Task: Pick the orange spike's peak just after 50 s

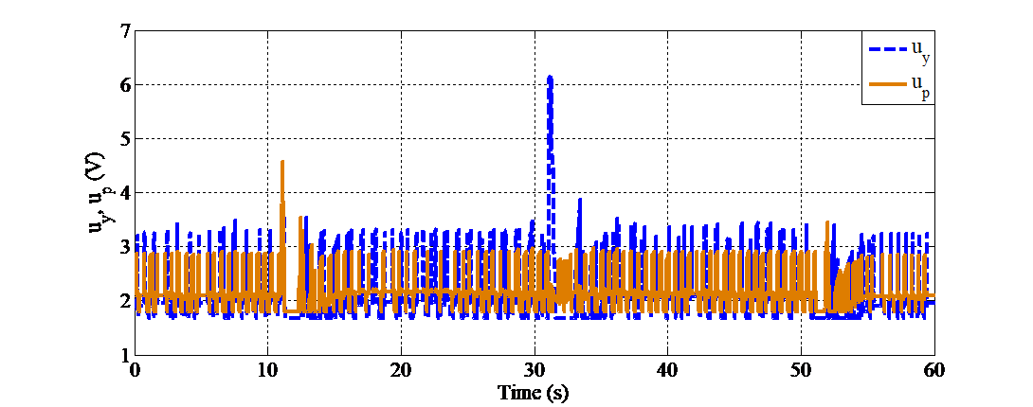Action: [x=827, y=222]
